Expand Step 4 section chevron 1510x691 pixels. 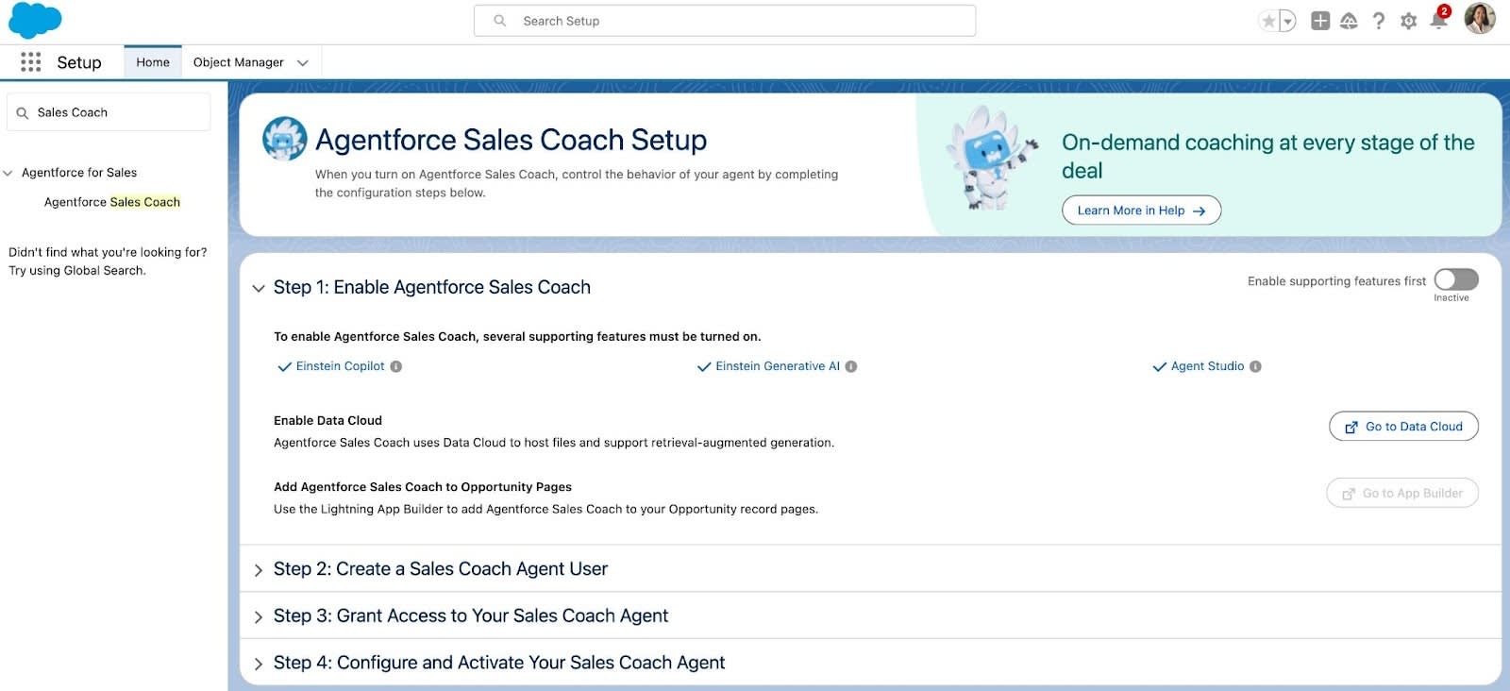coord(259,665)
